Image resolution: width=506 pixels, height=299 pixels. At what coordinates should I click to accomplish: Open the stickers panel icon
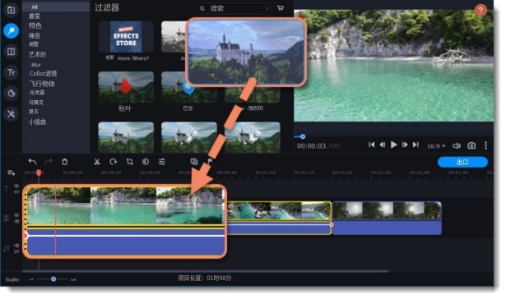pyautogui.click(x=11, y=93)
